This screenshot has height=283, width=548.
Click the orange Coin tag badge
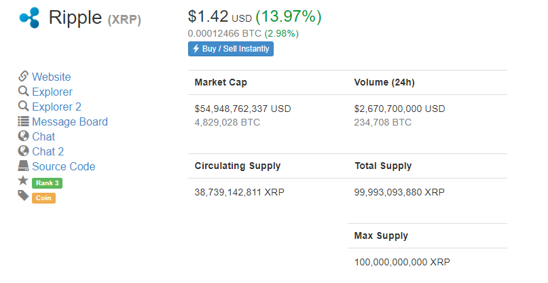pos(43,198)
